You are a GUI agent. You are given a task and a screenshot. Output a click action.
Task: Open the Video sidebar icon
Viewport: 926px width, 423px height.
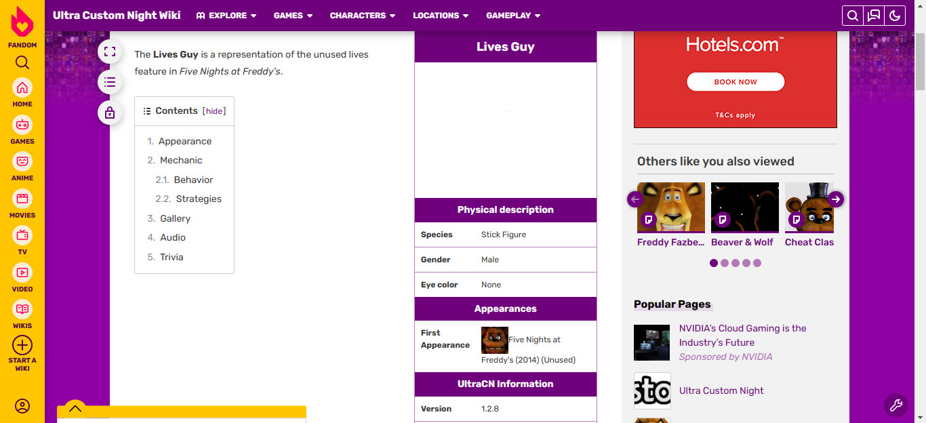(22, 273)
